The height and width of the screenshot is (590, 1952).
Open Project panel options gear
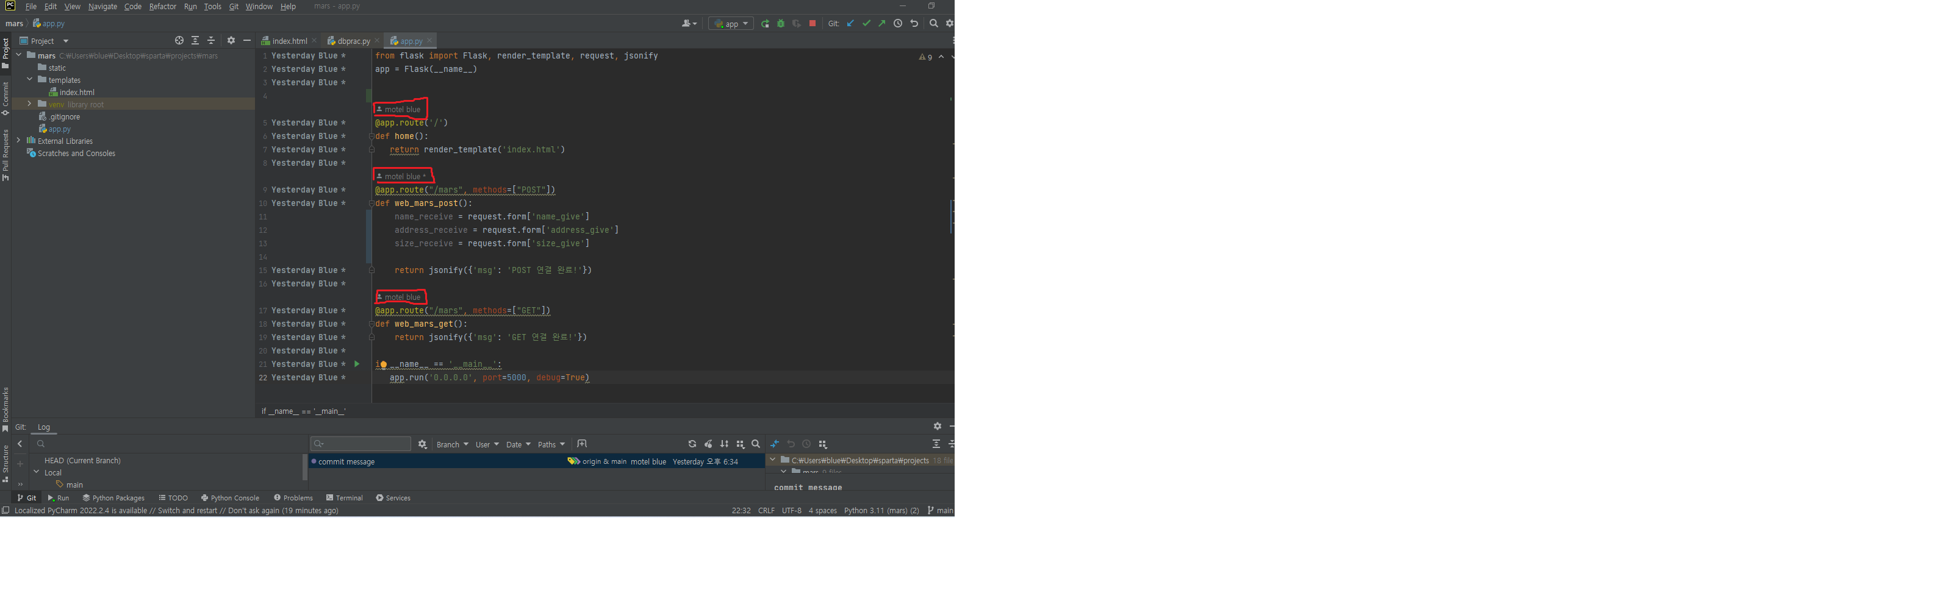click(x=231, y=41)
